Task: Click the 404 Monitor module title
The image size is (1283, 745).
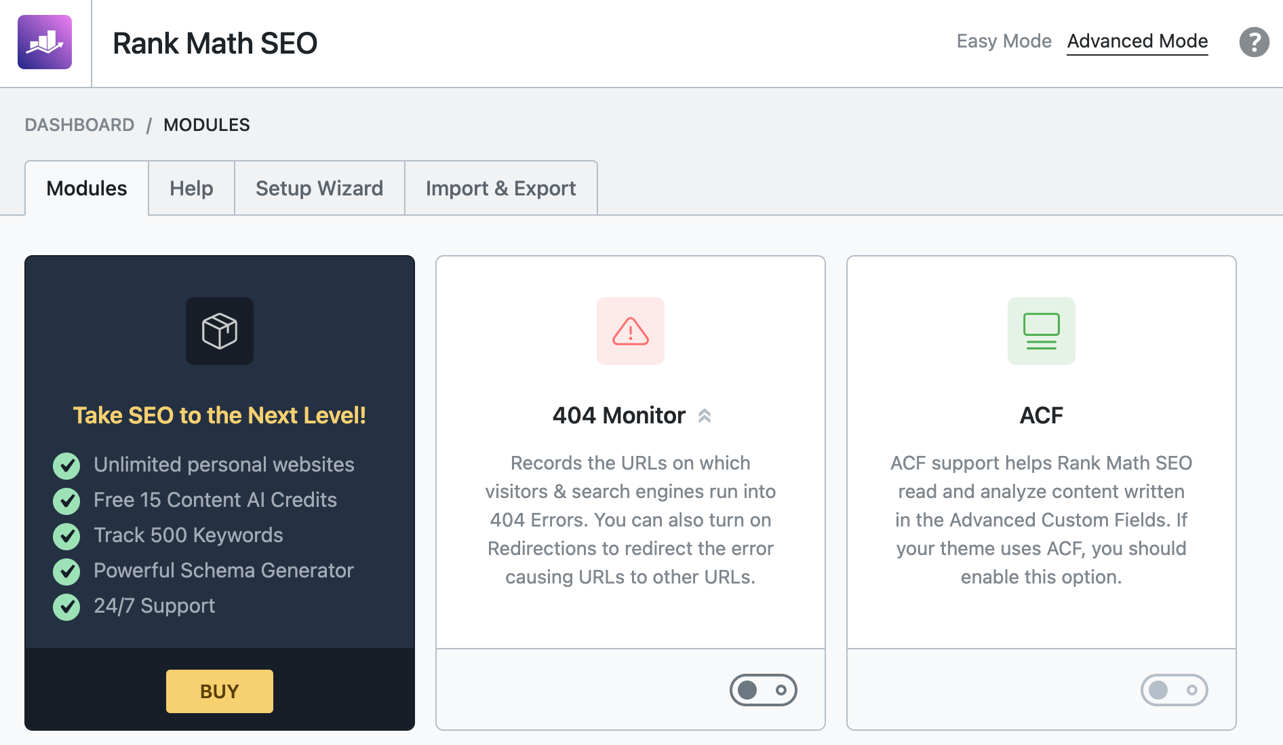Action: (618, 415)
